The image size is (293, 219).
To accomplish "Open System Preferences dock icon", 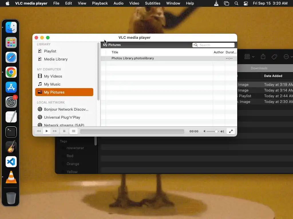I will point(11,102).
